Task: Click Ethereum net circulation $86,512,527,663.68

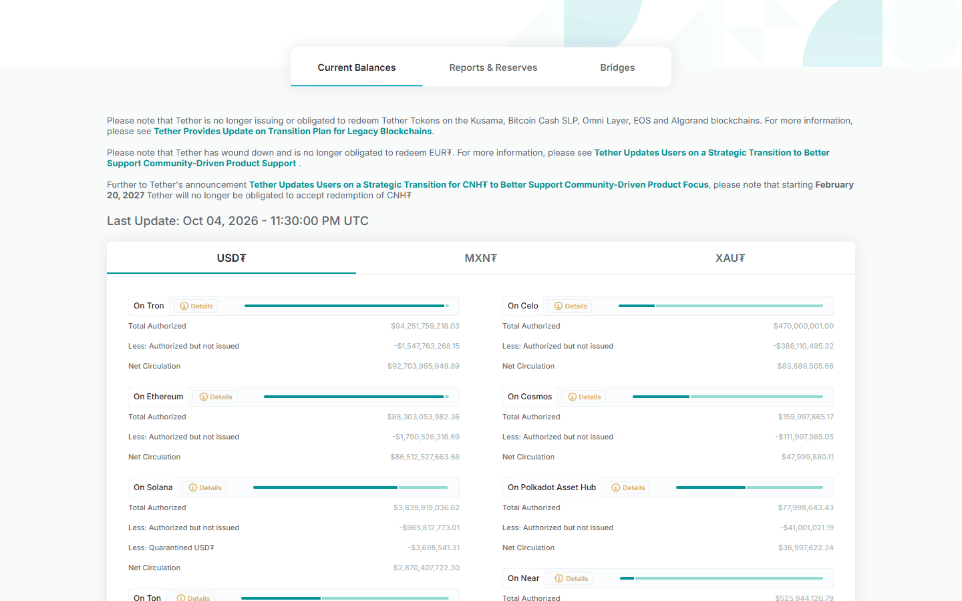Action: click(425, 457)
